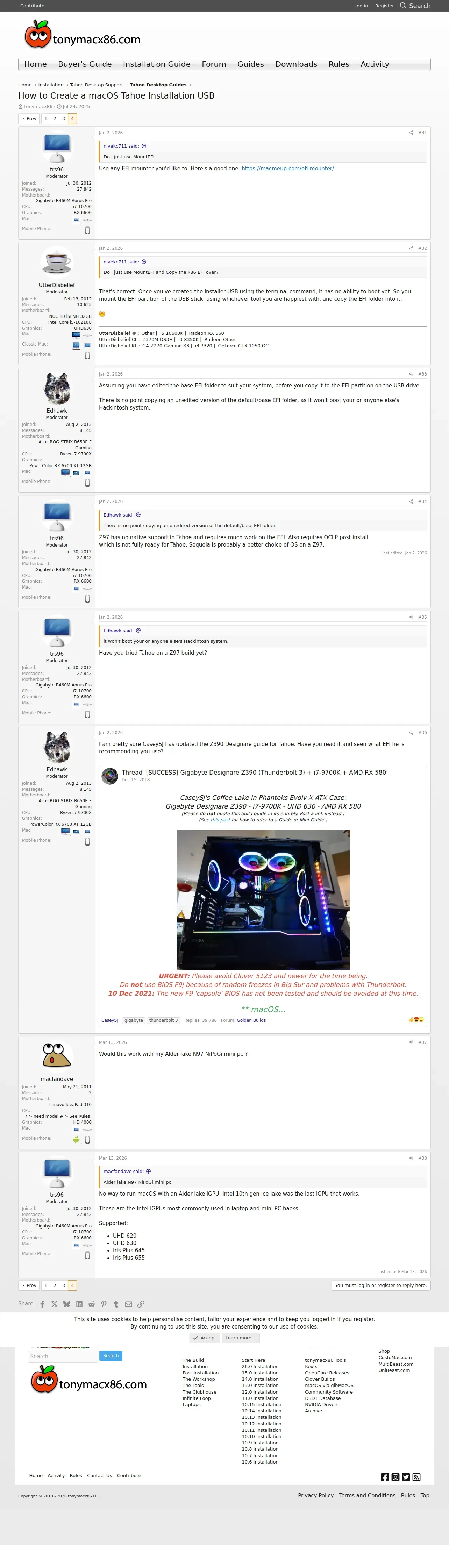
Task: Open the thunderbolt 3 tag in the thread preview
Action: coord(163,1020)
